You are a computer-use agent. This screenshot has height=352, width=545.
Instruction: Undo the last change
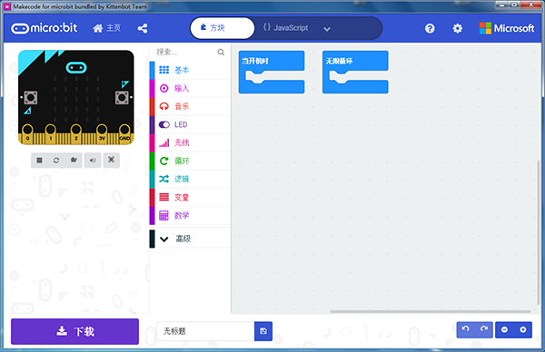click(x=465, y=329)
